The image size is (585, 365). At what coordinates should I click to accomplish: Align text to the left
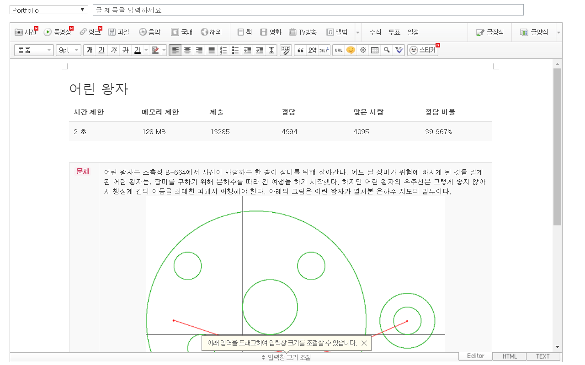click(175, 50)
